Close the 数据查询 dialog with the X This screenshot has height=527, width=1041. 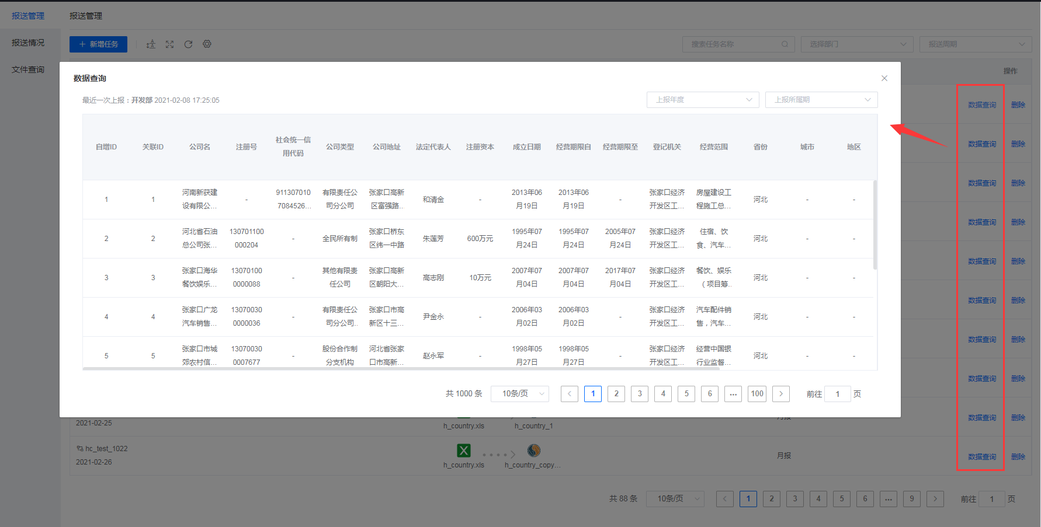click(884, 78)
